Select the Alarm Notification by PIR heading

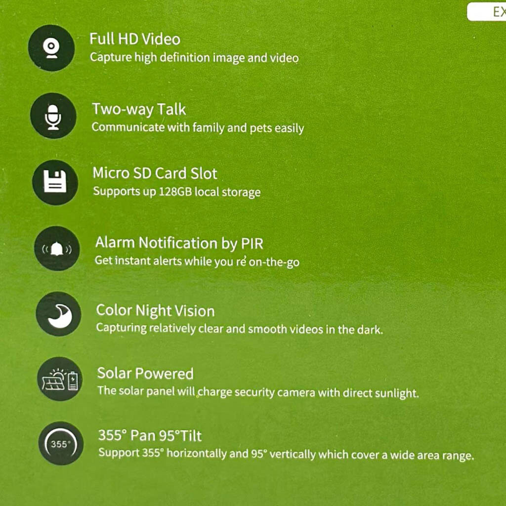click(x=179, y=243)
